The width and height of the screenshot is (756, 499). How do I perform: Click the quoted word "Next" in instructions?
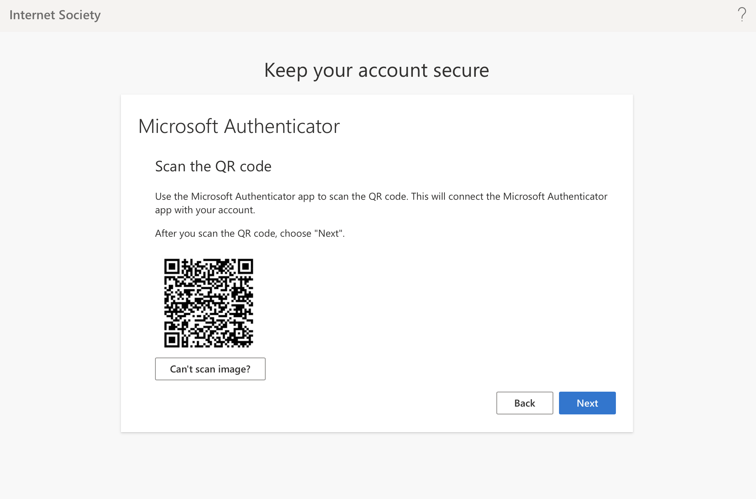tap(329, 234)
